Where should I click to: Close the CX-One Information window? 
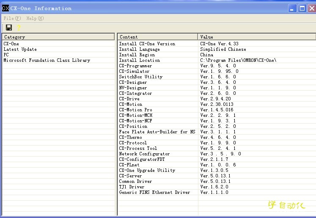point(312,8)
